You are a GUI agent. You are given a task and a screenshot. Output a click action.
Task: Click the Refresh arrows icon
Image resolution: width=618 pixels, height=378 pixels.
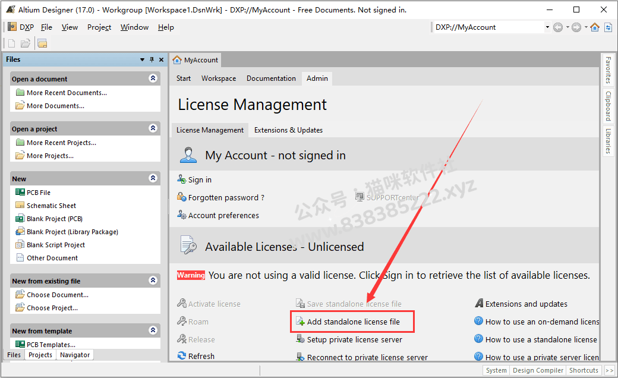182,355
